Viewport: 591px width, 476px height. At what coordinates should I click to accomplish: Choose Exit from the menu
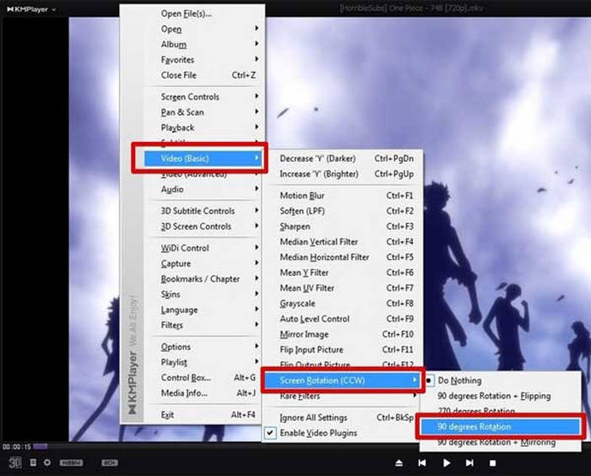(x=203, y=414)
